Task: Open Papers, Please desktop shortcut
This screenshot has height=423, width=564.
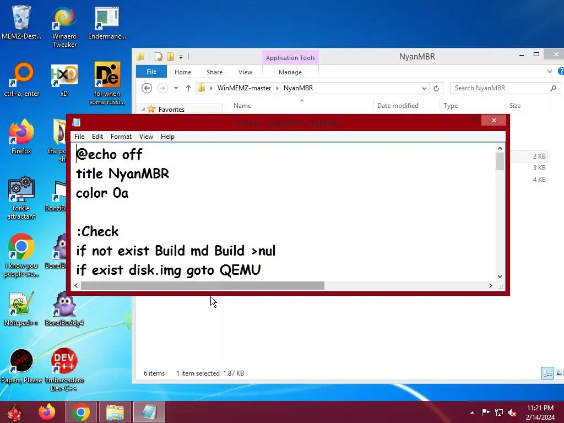Action: 21,366
